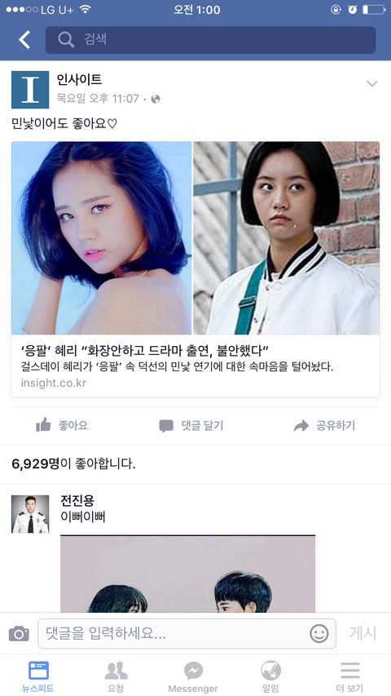This screenshot has width=391, height=696.
Task: Open 인사이트 page profile logo
Action: pyautogui.click(x=30, y=90)
